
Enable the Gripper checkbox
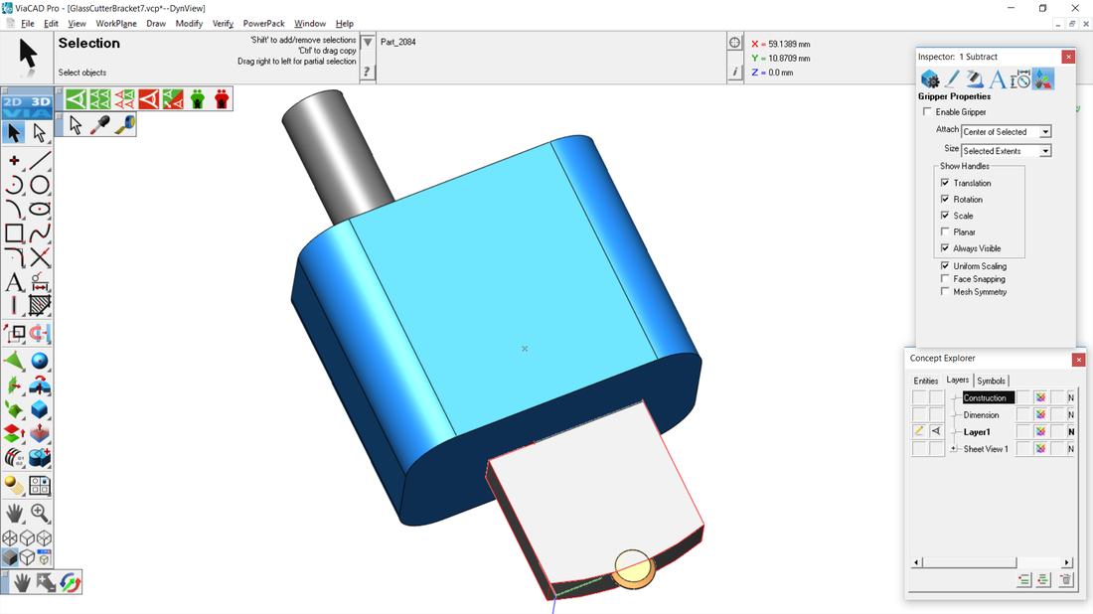pyautogui.click(x=928, y=112)
